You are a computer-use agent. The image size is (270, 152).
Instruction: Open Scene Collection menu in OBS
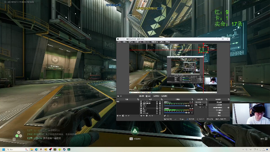pos(155,42)
